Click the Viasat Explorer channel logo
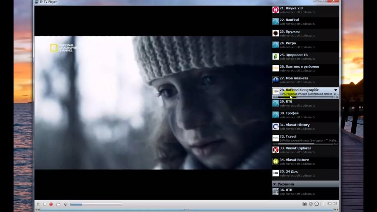The image size is (377, 212). [275, 150]
